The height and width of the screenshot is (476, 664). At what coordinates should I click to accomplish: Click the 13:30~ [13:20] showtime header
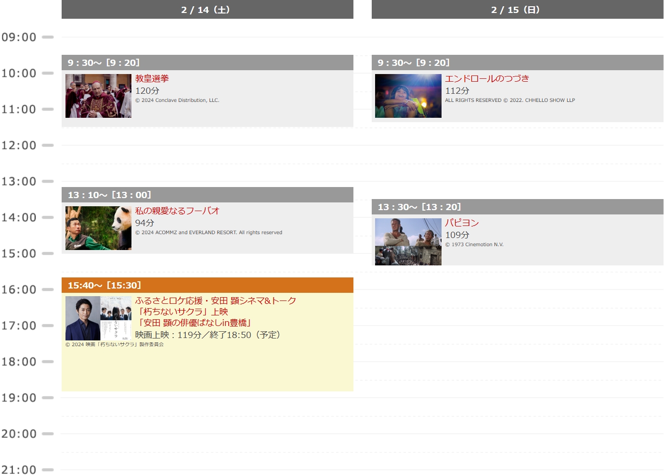point(517,207)
